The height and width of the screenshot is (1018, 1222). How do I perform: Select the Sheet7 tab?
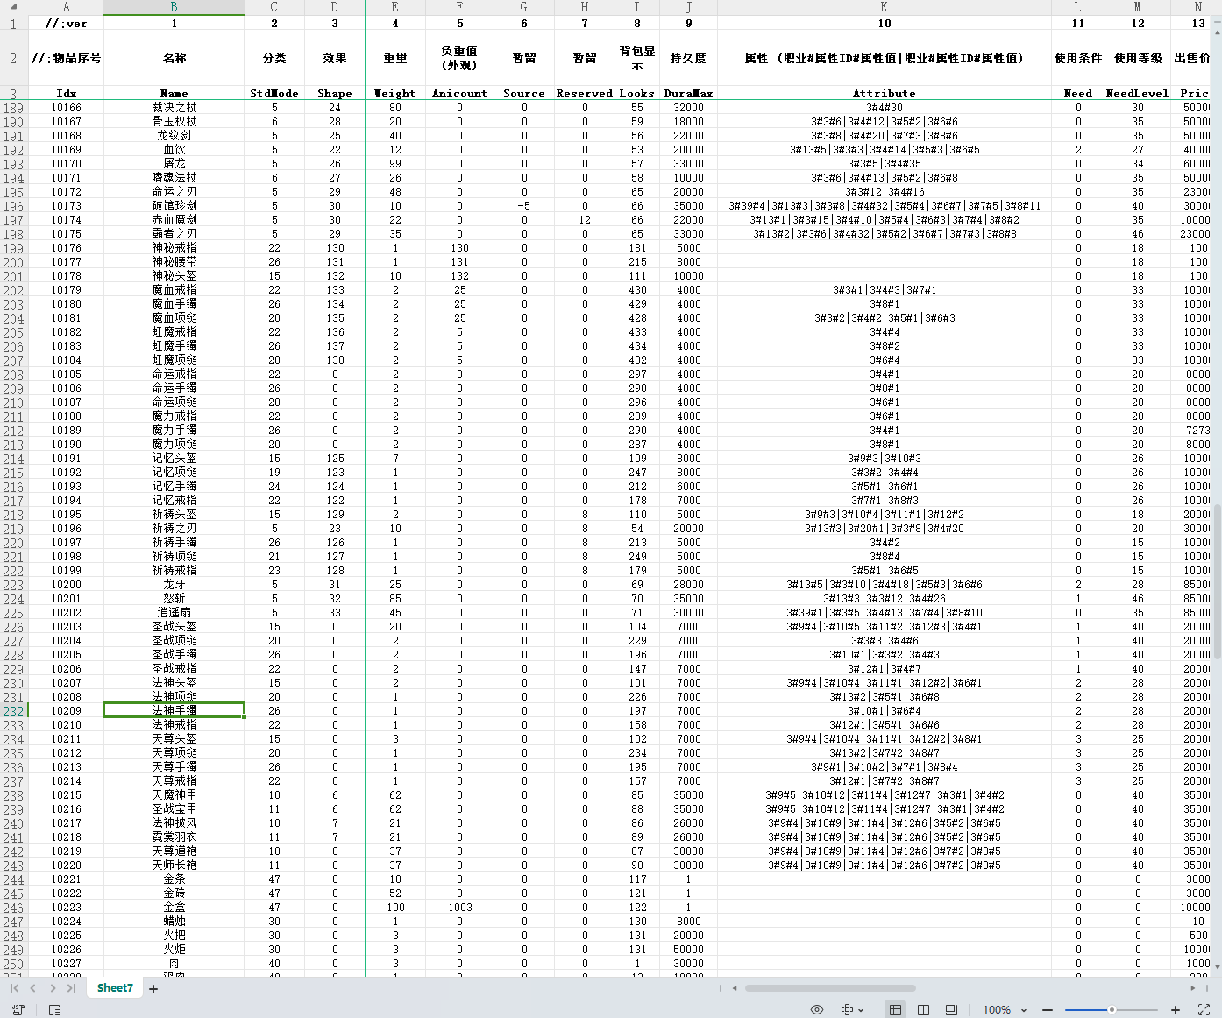click(x=115, y=988)
